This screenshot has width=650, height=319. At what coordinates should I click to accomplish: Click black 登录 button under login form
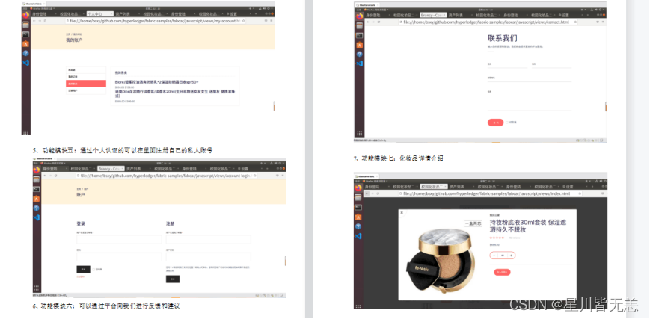[x=83, y=269]
